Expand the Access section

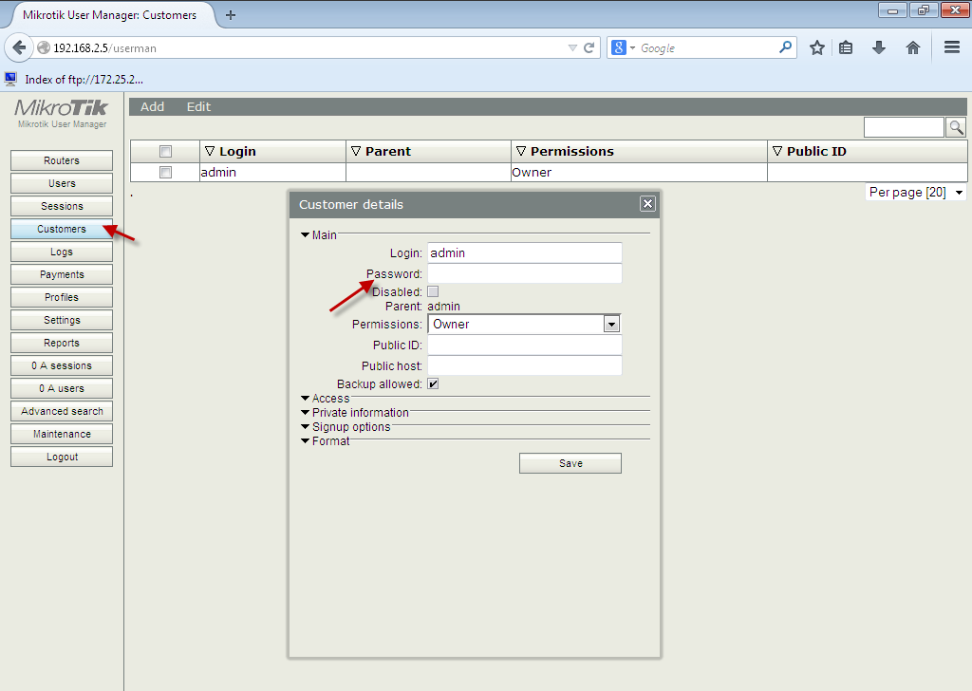coord(326,399)
